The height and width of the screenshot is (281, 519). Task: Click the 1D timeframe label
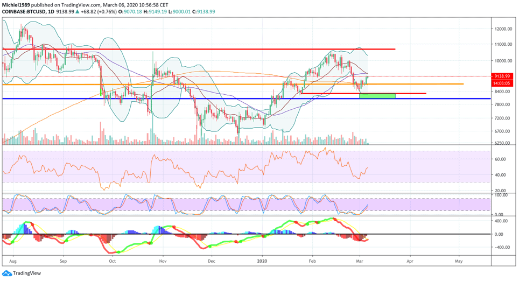50,12
